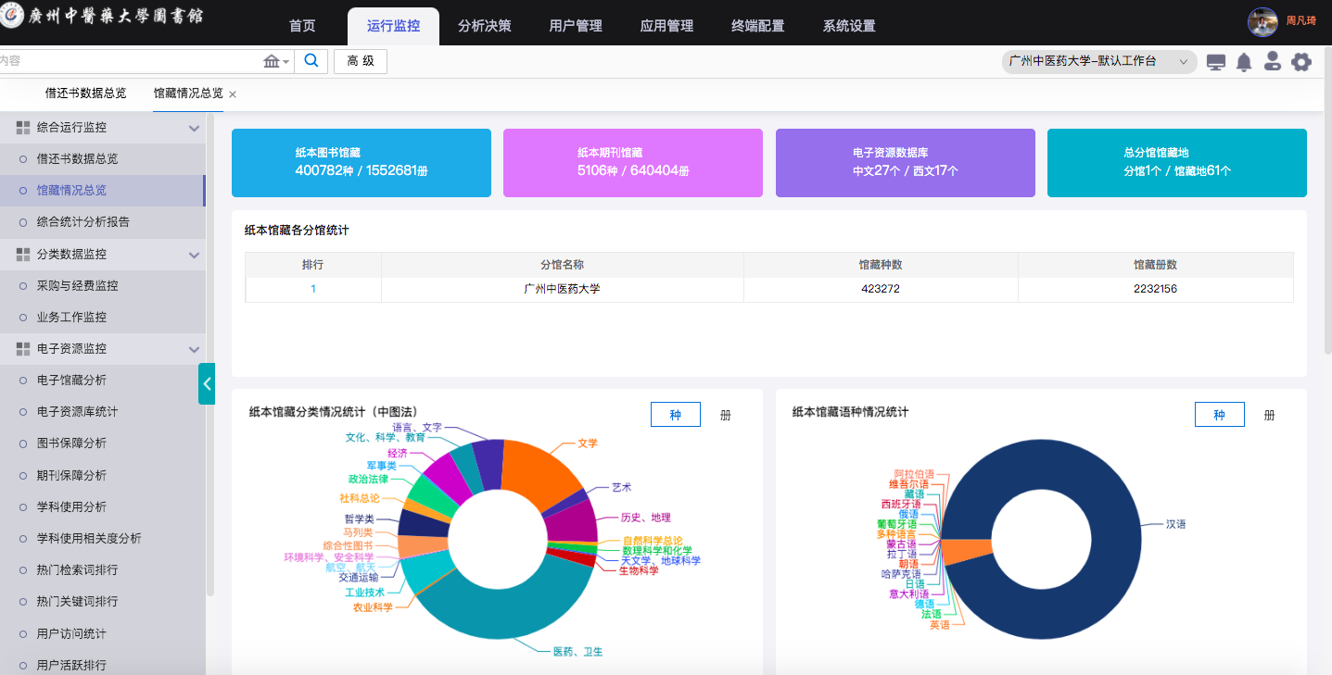This screenshot has width=1332, height=675.
Task: Click the user avatar photo
Action: coord(1262,21)
